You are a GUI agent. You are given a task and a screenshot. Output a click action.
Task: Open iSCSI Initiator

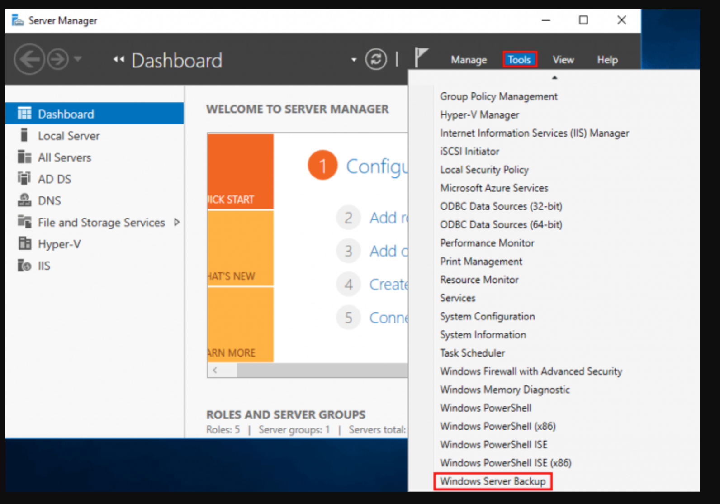(x=469, y=152)
